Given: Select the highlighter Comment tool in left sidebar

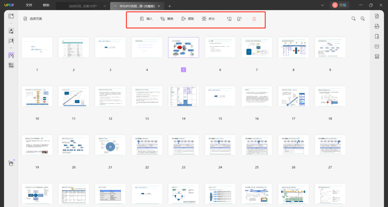Looking at the screenshot, I should [x=11, y=31].
